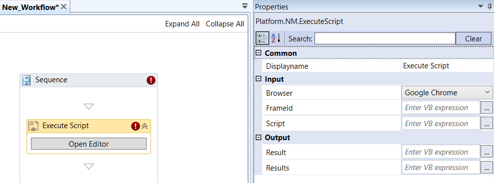
Task: Collapse the Output property category
Action: 258,137
